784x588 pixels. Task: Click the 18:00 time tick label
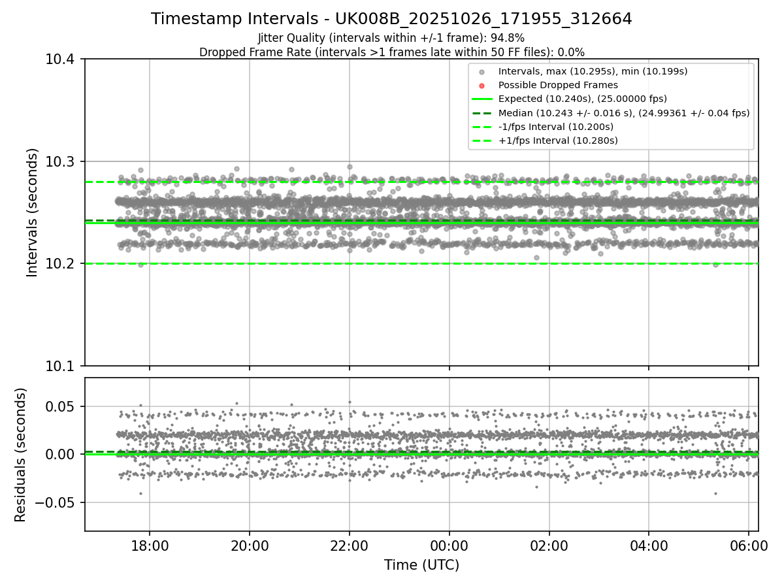150,545
